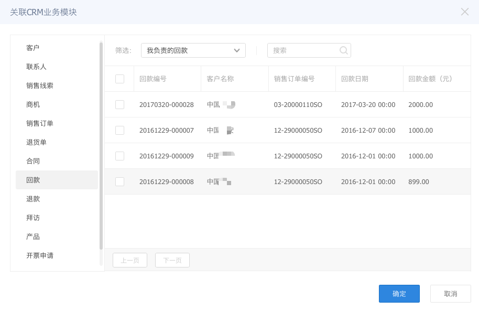Click the sidebar vertical scrollbar
The image size is (479, 311).
(x=101, y=147)
